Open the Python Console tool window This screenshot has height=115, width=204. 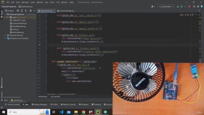68,104
